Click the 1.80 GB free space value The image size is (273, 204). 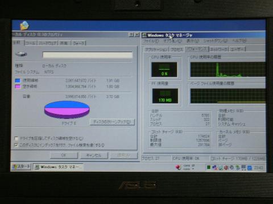[113, 87]
